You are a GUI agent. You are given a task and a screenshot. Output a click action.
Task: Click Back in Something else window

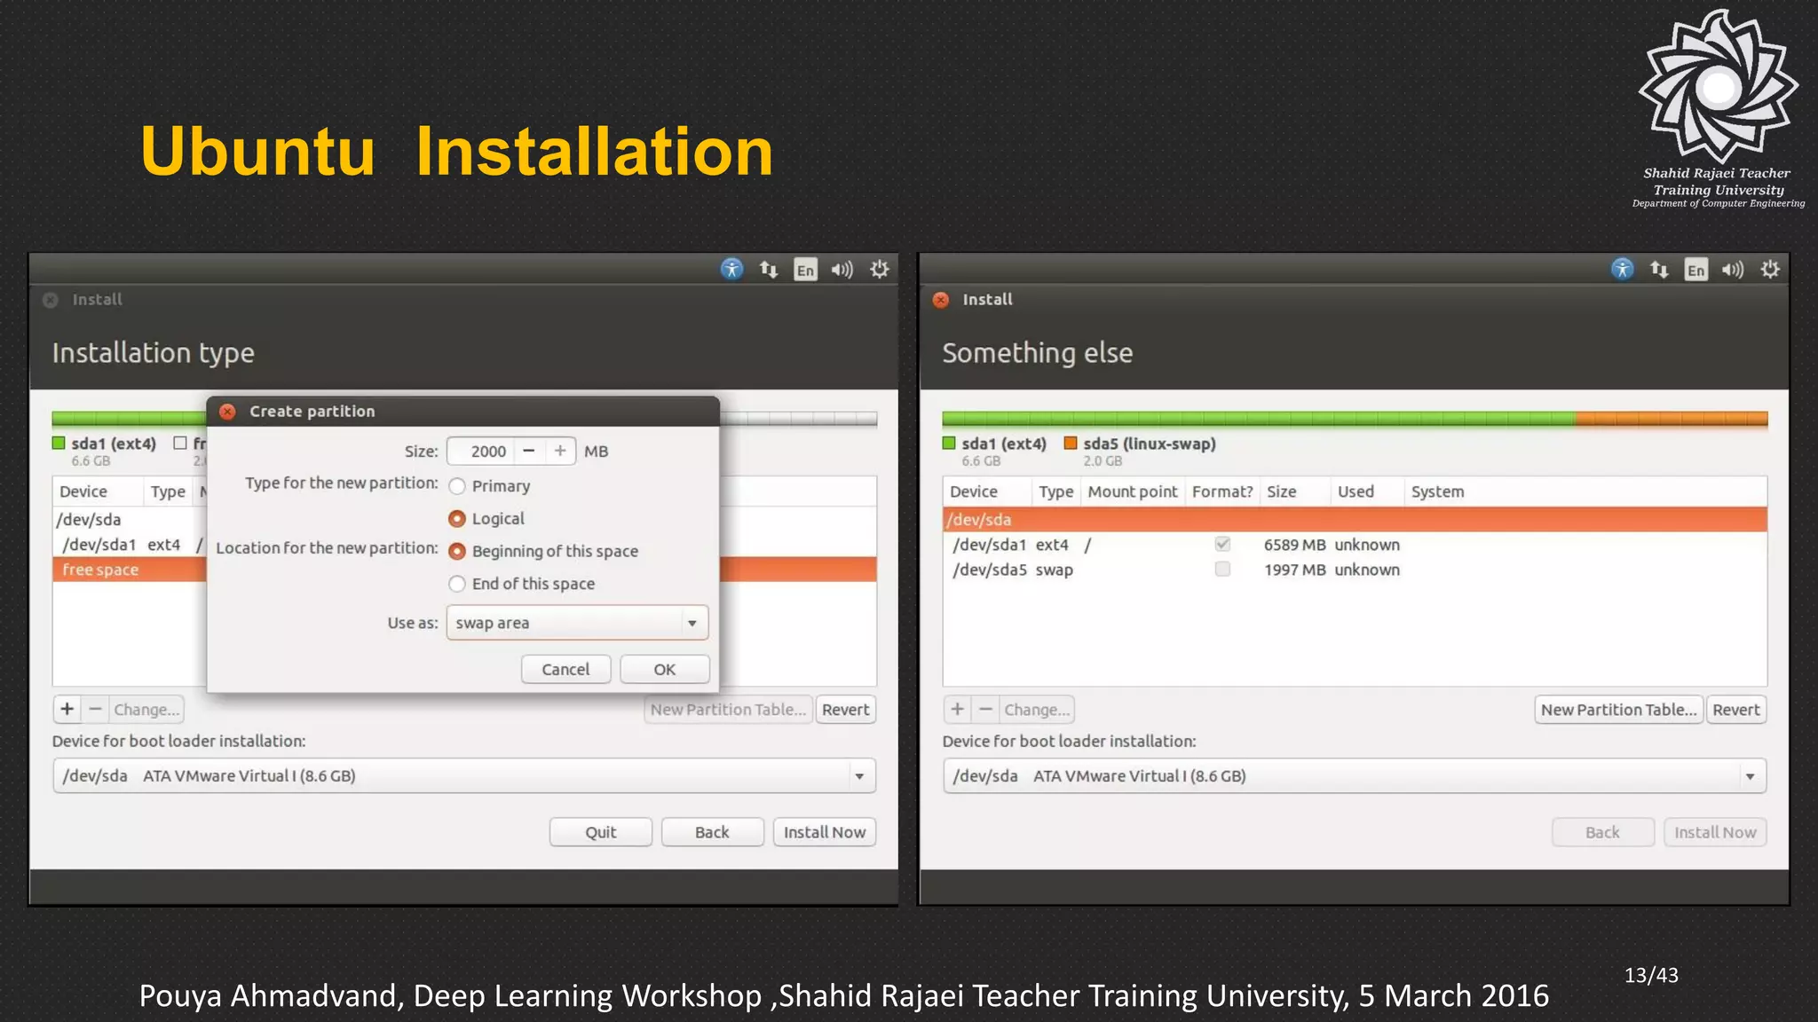tap(1602, 832)
